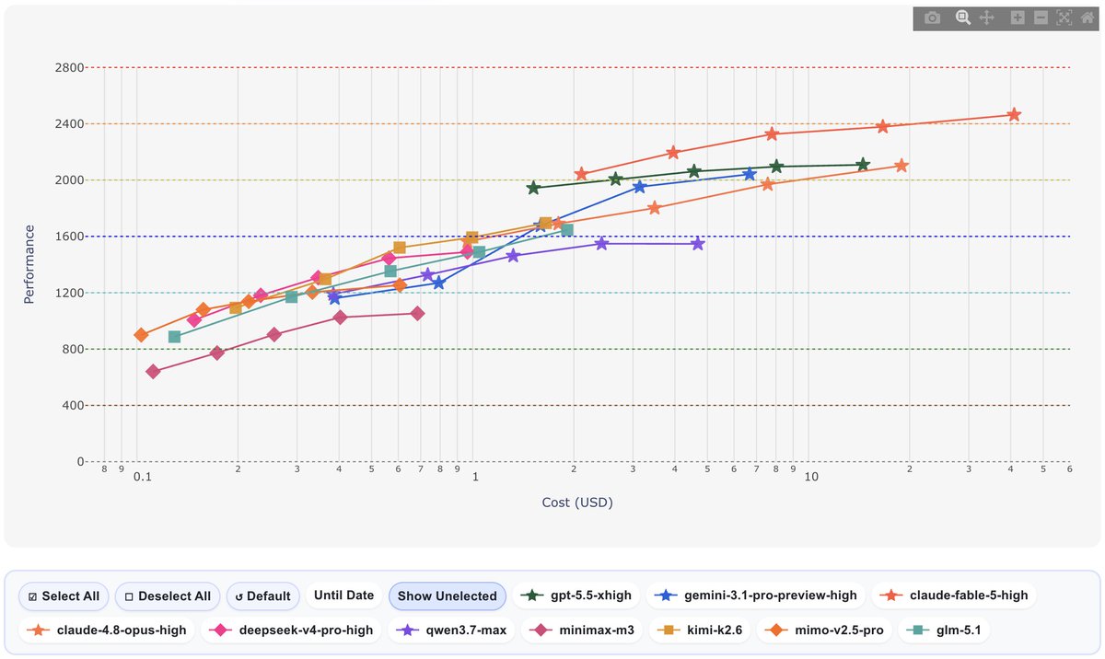Toggle the claude-fable-5-high series chip
1105x659 pixels.
coord(954,595)
